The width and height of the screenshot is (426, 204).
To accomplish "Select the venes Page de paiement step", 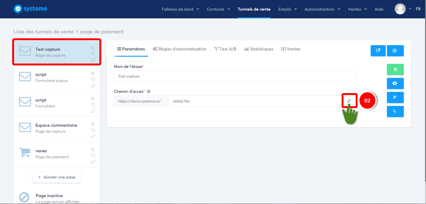I will 57,154.
